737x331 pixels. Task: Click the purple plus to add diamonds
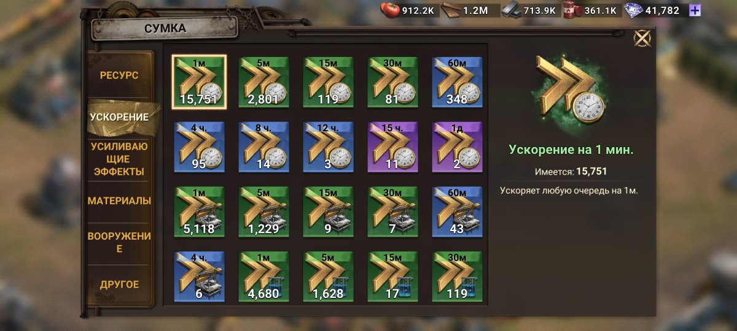pyautogui.click(x=695, y=10)
